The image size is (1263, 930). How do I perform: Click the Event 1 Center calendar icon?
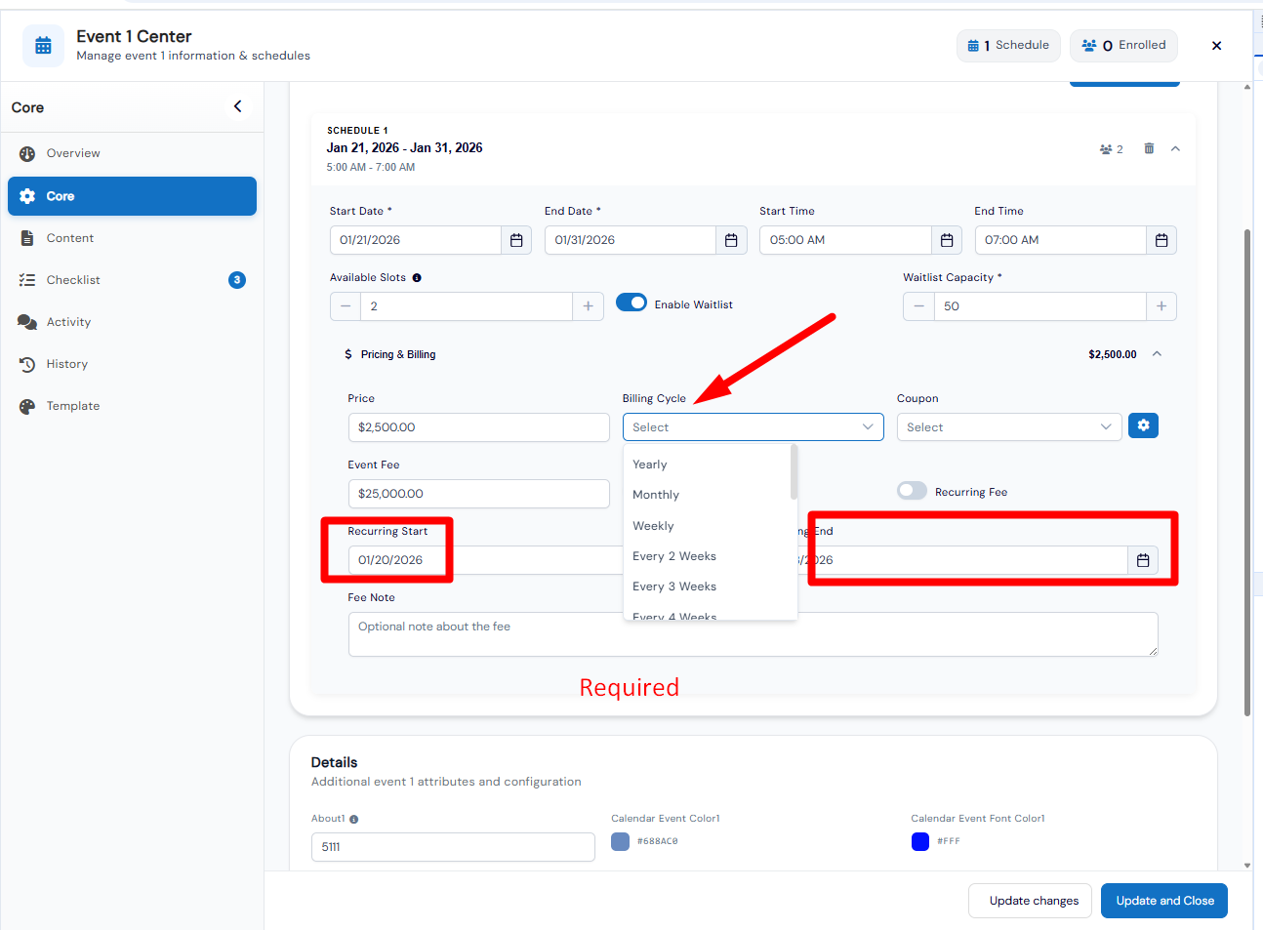pyautogui.click(x=43, y=46)
